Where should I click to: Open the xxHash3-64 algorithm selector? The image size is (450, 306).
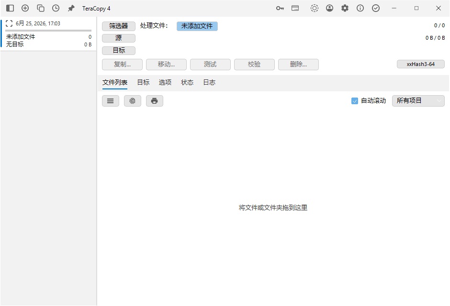pyautogui.click(x=421, y=64)
